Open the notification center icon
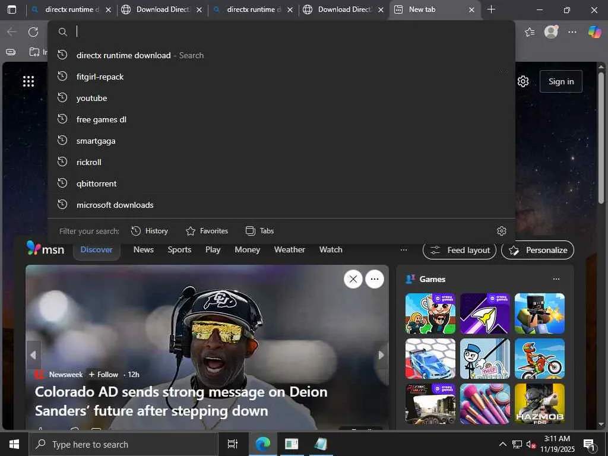The width and height of the screenshot is (608, 456). 589,444
